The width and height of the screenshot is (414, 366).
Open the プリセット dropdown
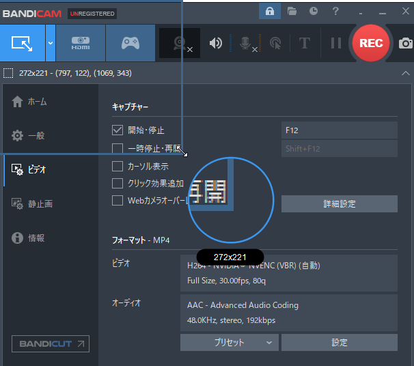[229, 343]
